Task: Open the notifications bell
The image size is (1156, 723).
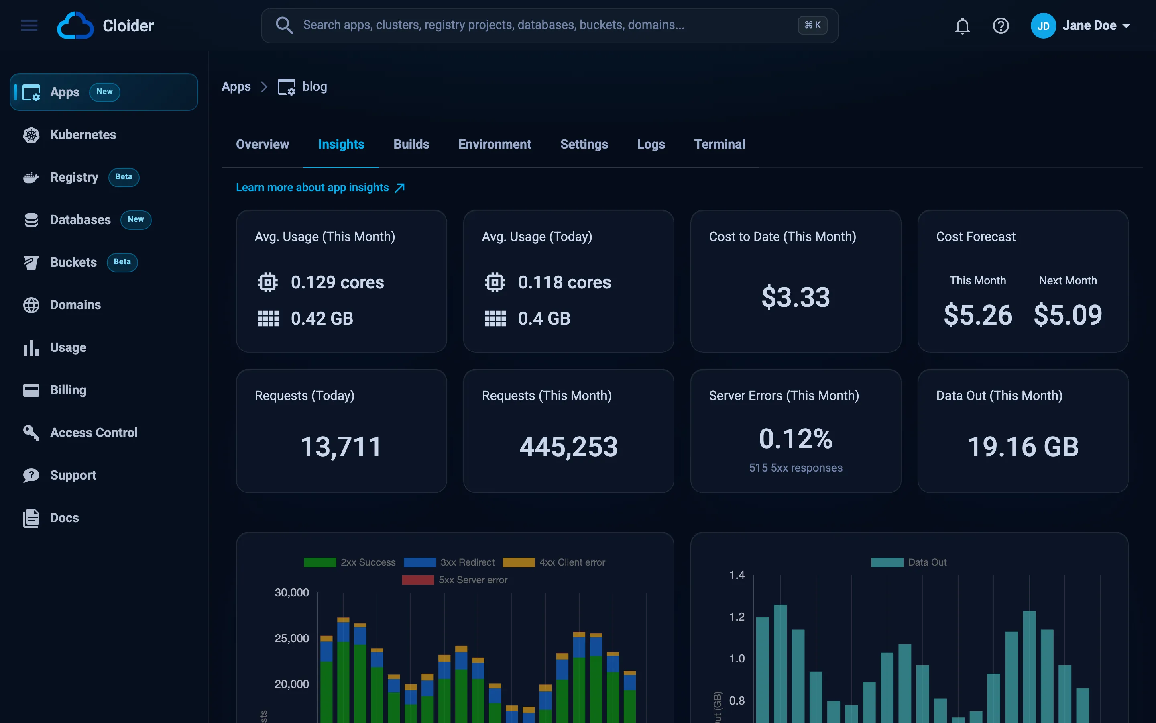Action: click(x=962, y=25)
